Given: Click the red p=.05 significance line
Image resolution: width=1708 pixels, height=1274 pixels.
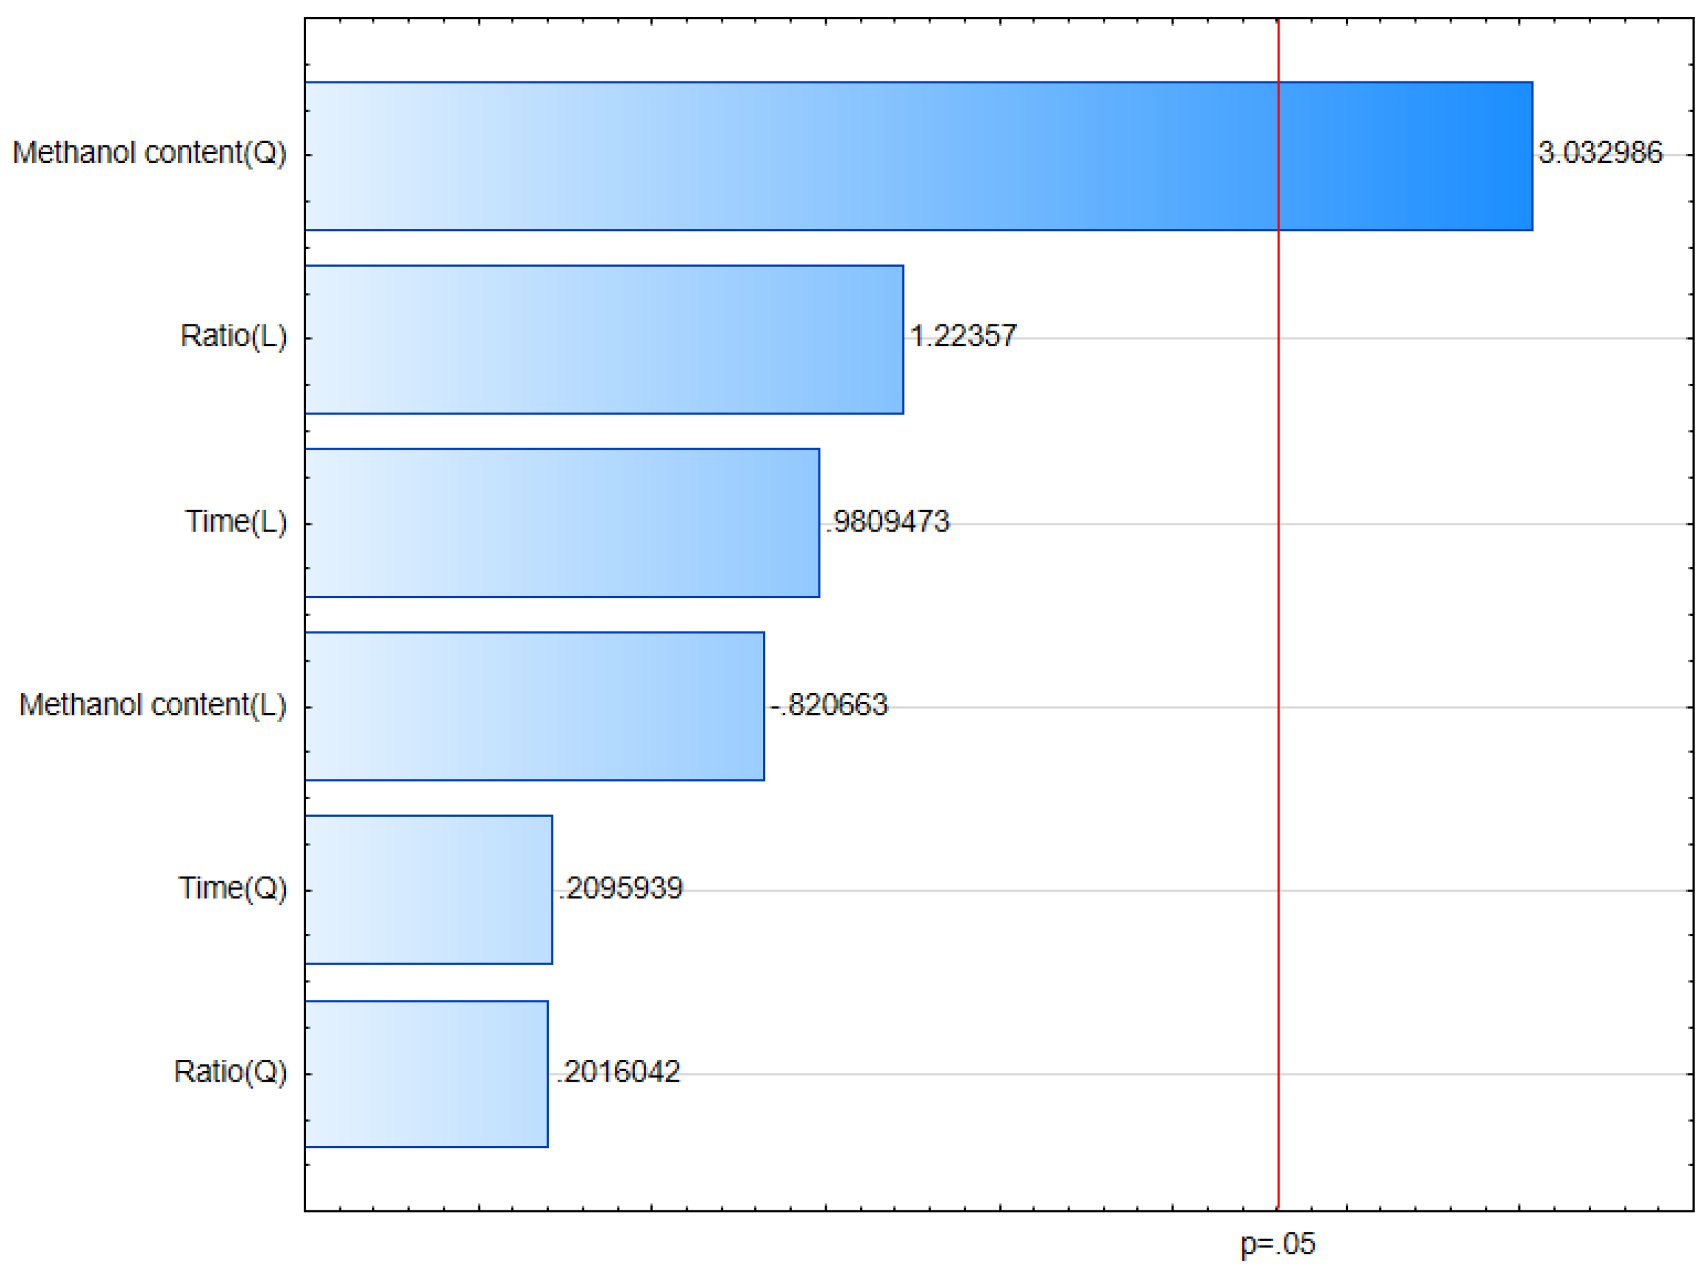Looking at the screenshot, I should point(1278,617).
